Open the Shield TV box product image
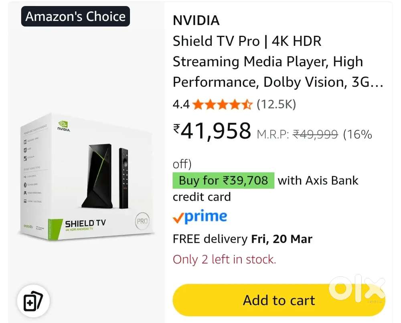Viewport: 401px width, 323px height. 86,177
